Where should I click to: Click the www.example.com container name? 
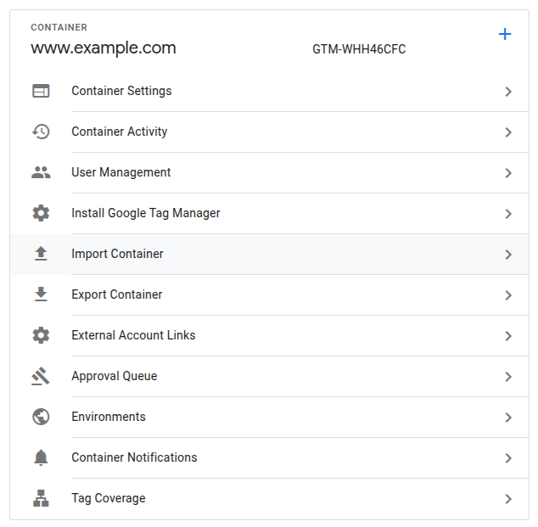click(x=104, y=48)
